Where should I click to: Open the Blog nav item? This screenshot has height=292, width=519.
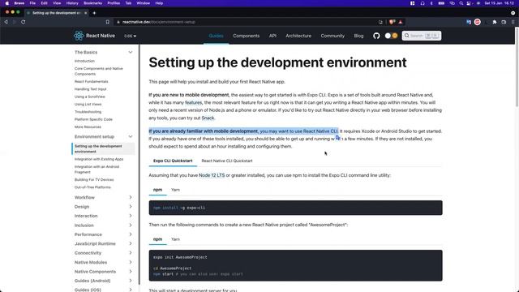pyautogui.click(x=358, y=36)
